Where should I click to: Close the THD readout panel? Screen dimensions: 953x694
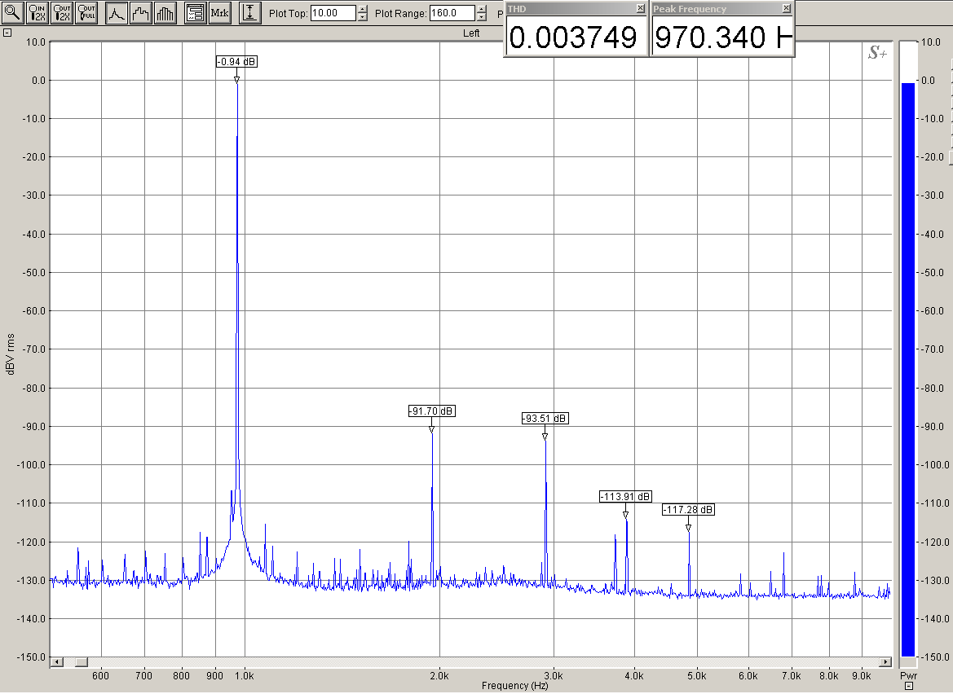click(640, 8)
